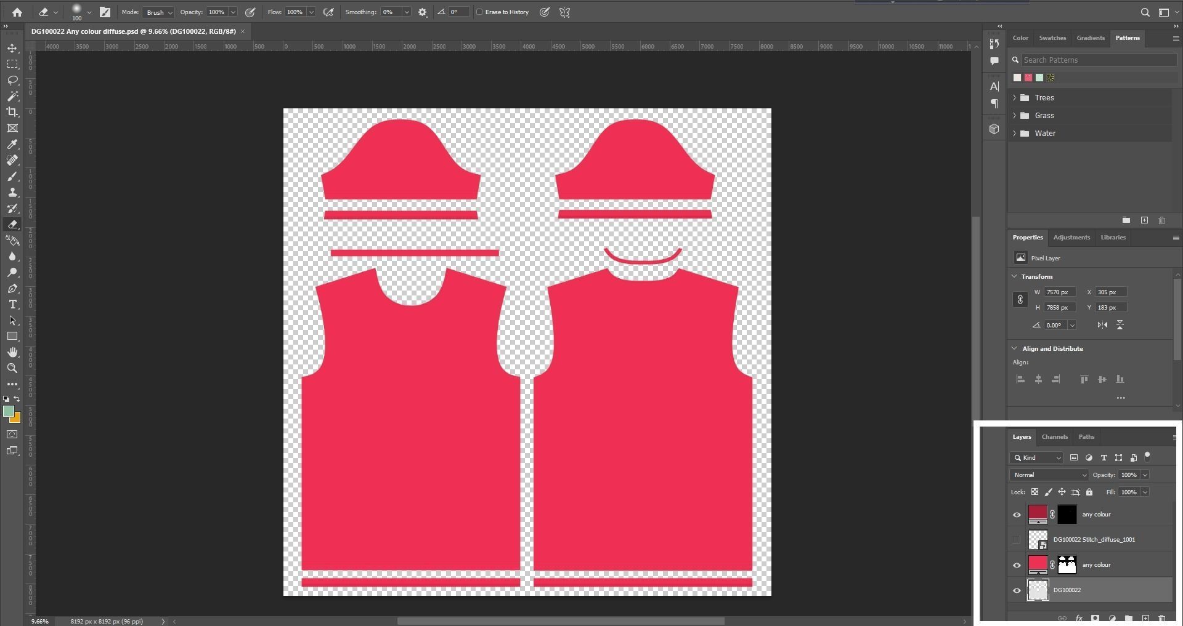Pick the Eyedropper tool
The height and width of the screenshot is (626, 1183).
(x=12, y=144)
